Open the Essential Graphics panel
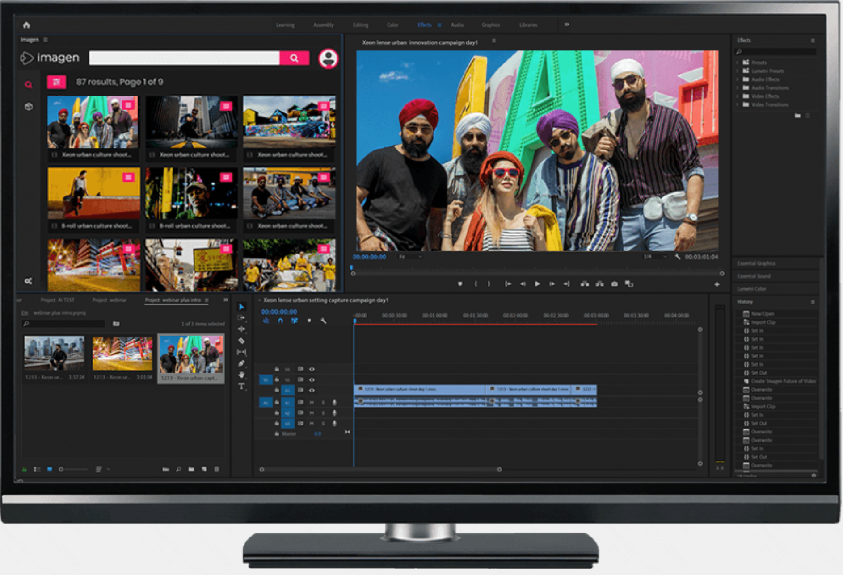The height and width of the screenshot is (575, 843). [756, 263]
